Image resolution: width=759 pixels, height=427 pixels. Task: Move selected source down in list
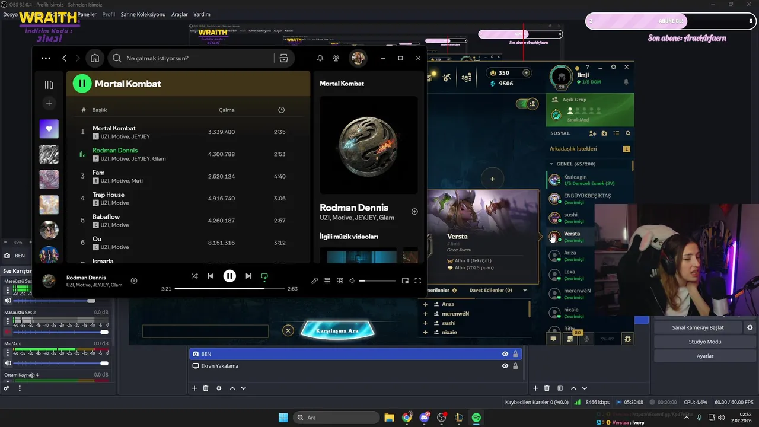[243, 388]
